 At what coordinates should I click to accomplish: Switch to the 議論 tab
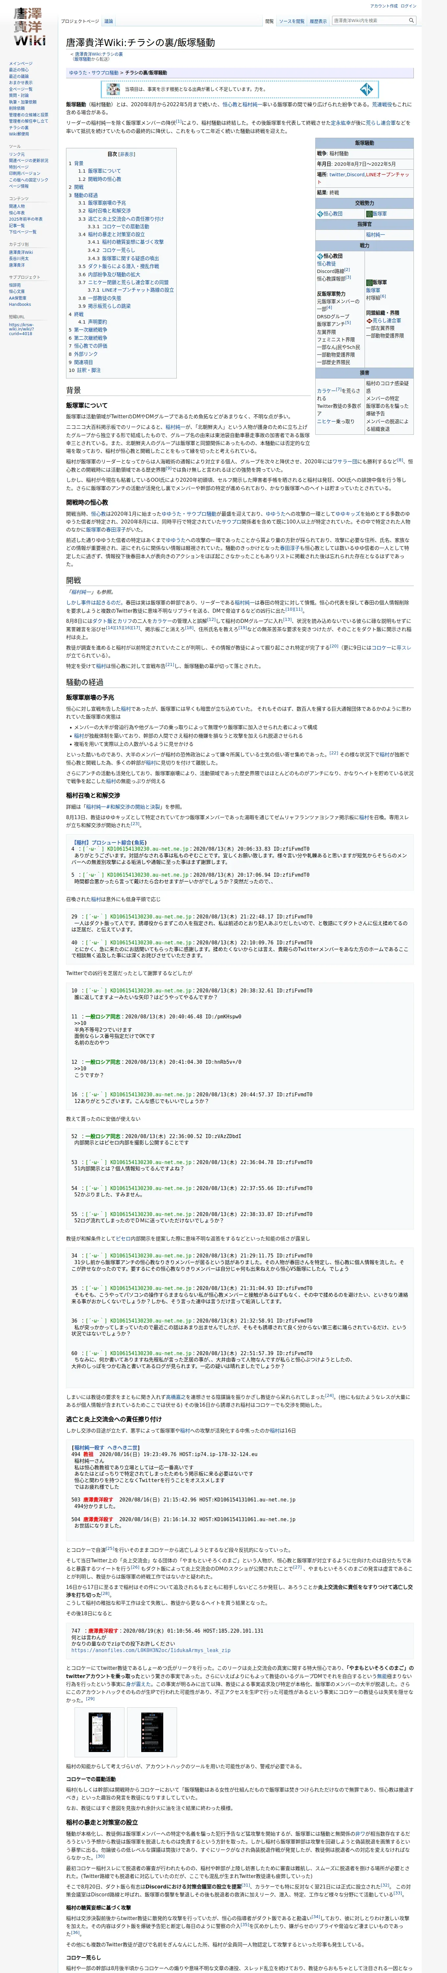coord(109,21)
